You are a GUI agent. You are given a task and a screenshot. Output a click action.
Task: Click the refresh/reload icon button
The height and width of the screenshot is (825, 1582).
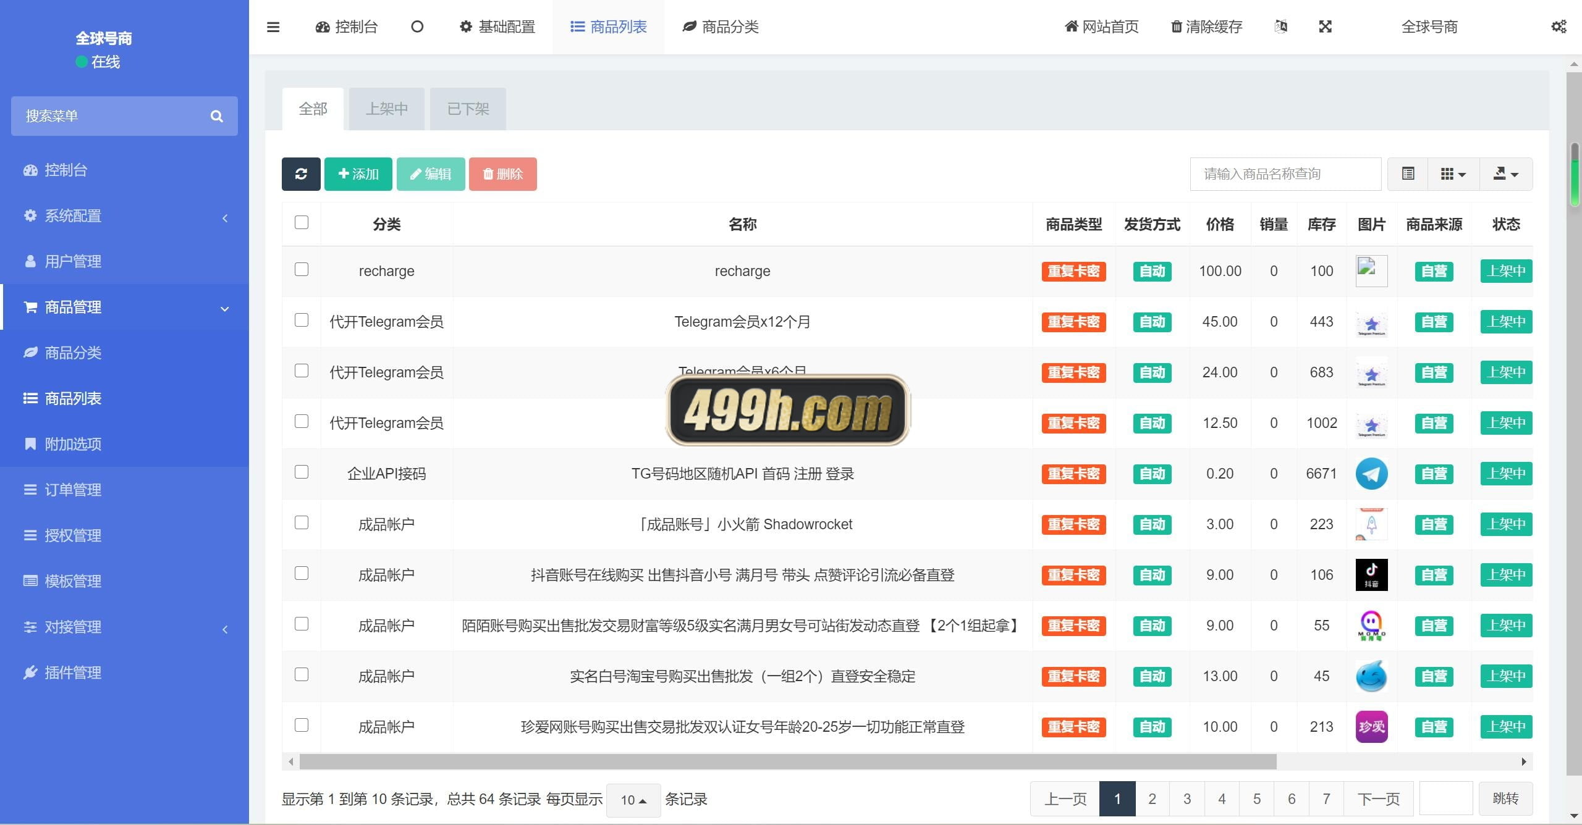point(302,172)
